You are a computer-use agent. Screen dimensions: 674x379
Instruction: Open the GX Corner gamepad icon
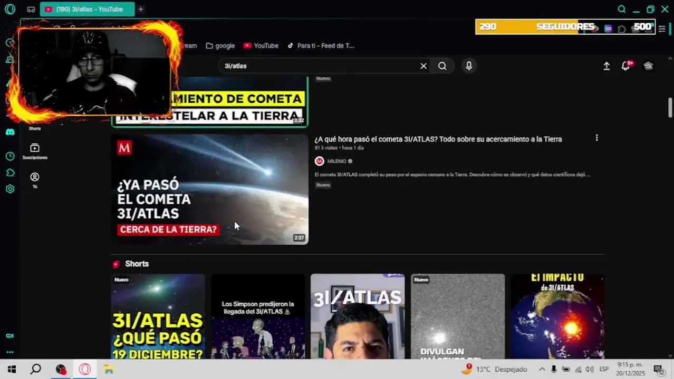click(31, 9)
